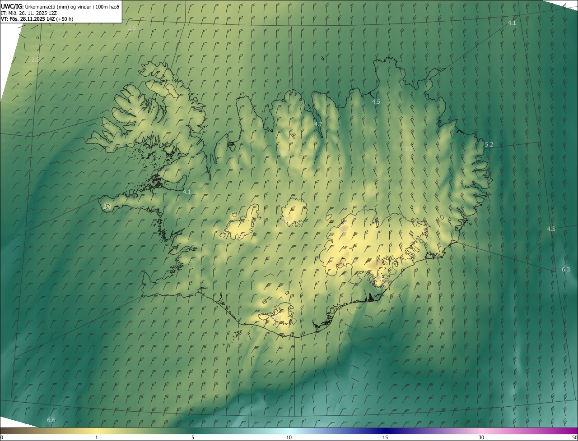
Task: Click the pale yellow colour band above the 1 tick
Action: pos(97,431)
